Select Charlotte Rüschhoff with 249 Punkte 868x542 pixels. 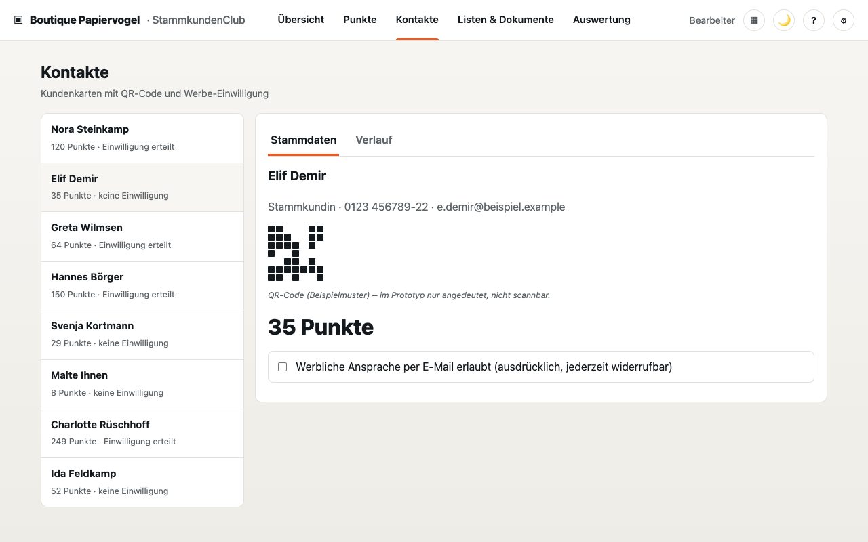tap(142, 433)
